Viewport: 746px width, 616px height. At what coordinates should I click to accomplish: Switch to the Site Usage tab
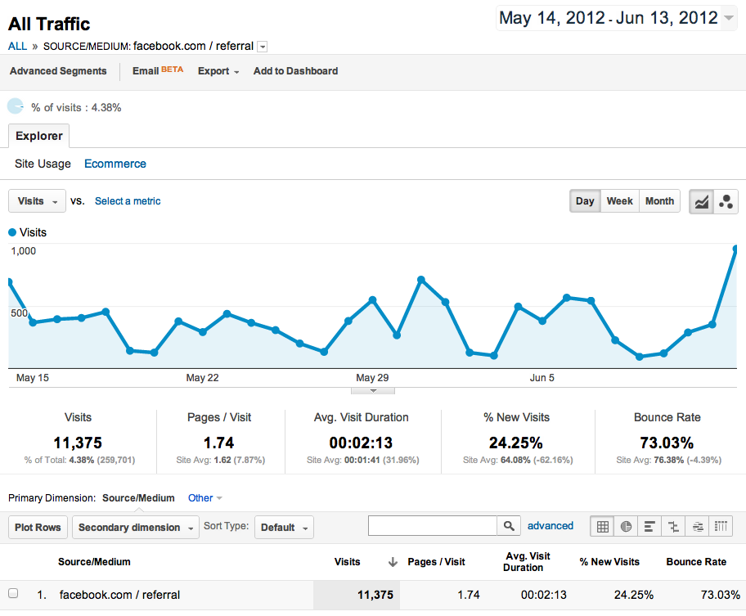[x=43, y=164]
